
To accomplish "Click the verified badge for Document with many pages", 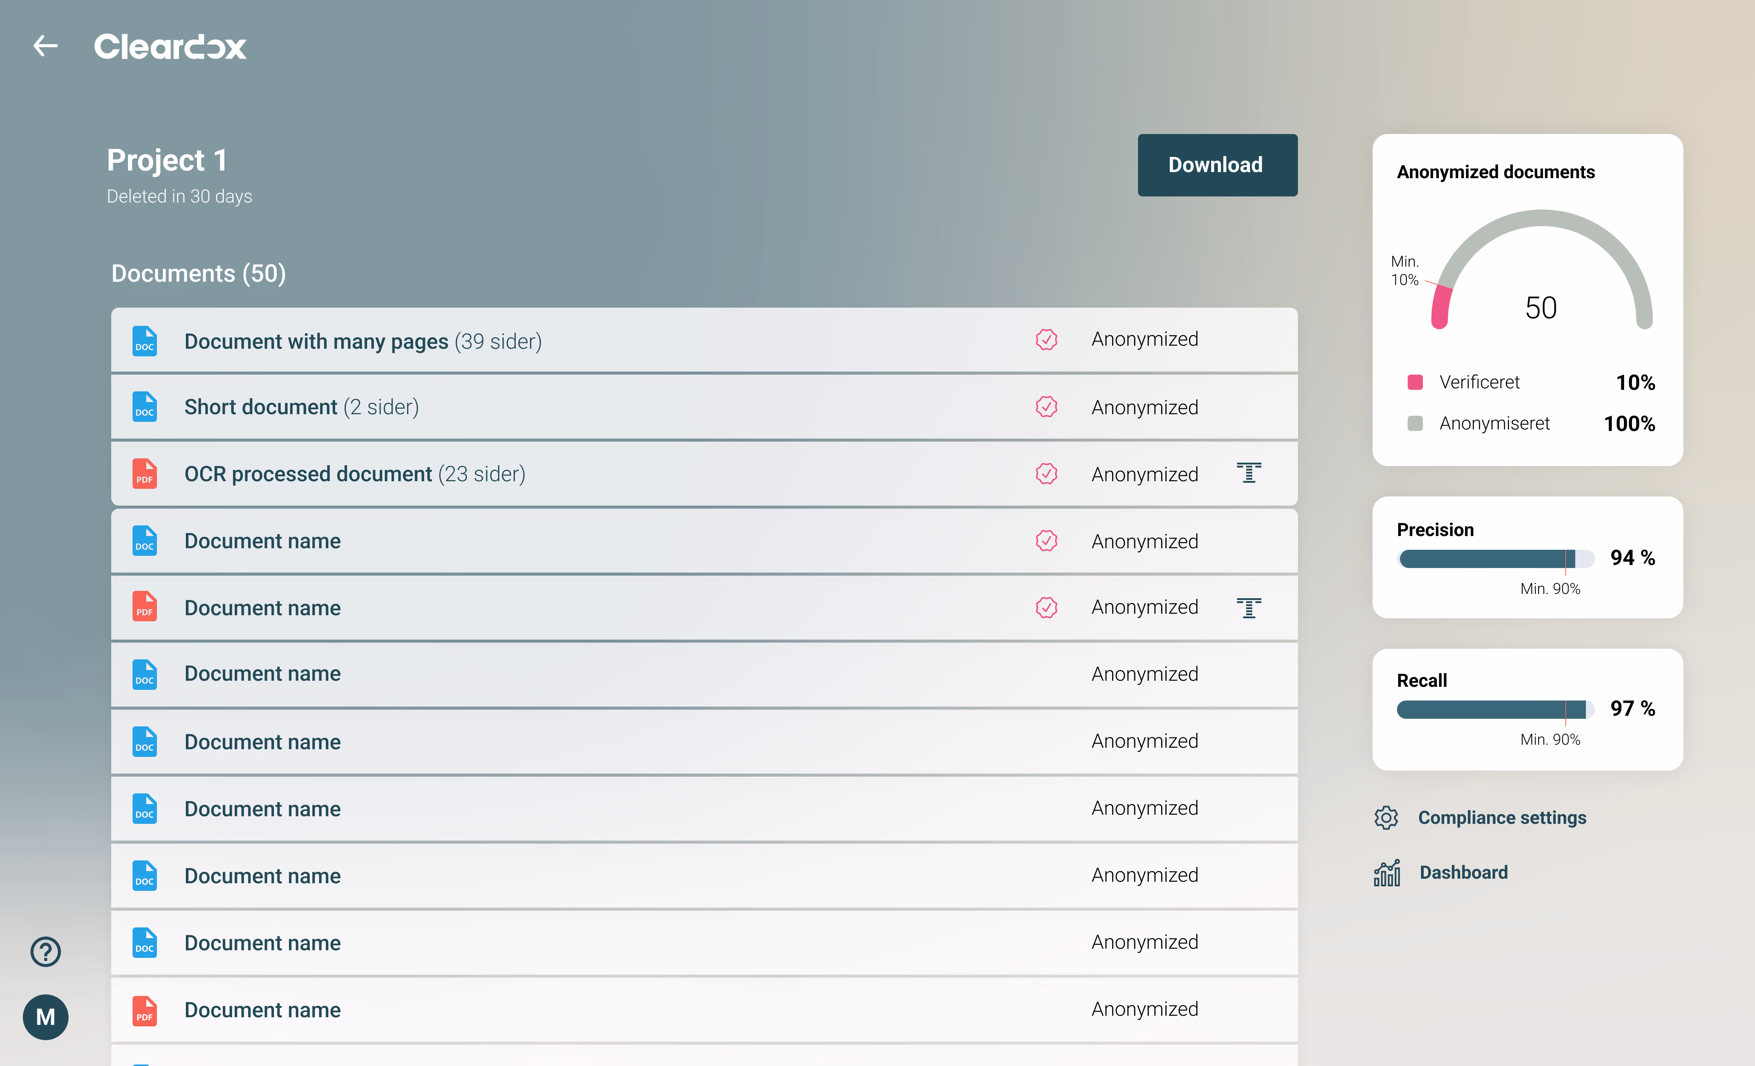I will pyautogui.click(x=1046, y=340).
